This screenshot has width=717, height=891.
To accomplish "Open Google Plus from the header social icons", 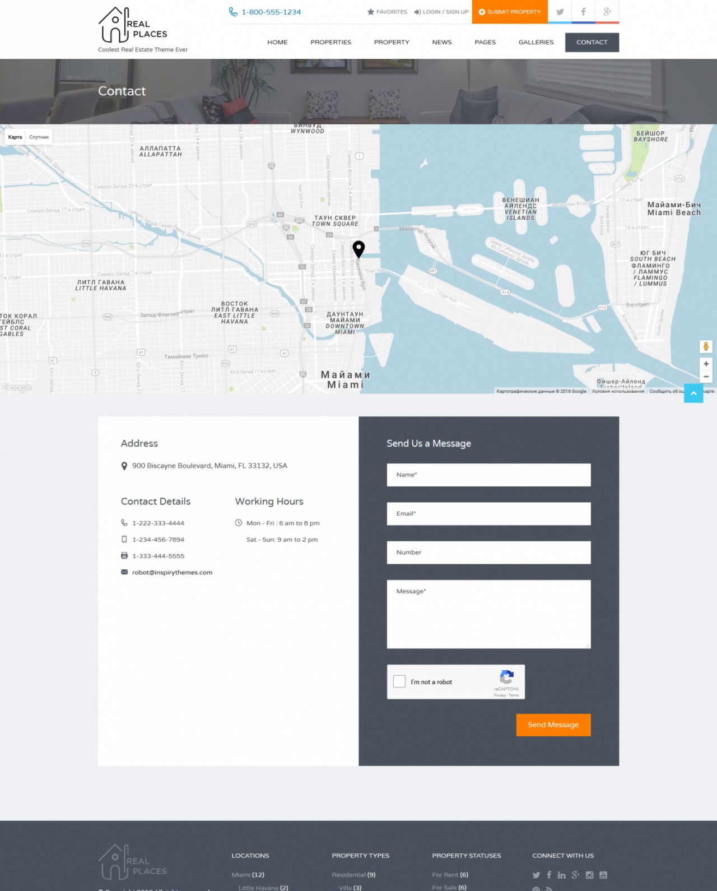I will pos(607,12).
